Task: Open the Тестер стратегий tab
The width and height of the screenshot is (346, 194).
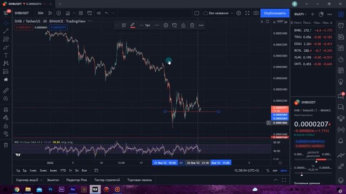Action: (x=107, y=180)
